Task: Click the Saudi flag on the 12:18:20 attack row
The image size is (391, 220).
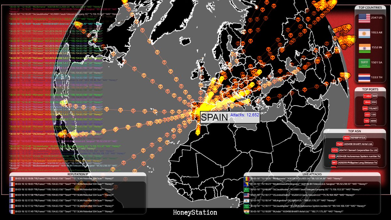Action: click(x=247, y=190)
